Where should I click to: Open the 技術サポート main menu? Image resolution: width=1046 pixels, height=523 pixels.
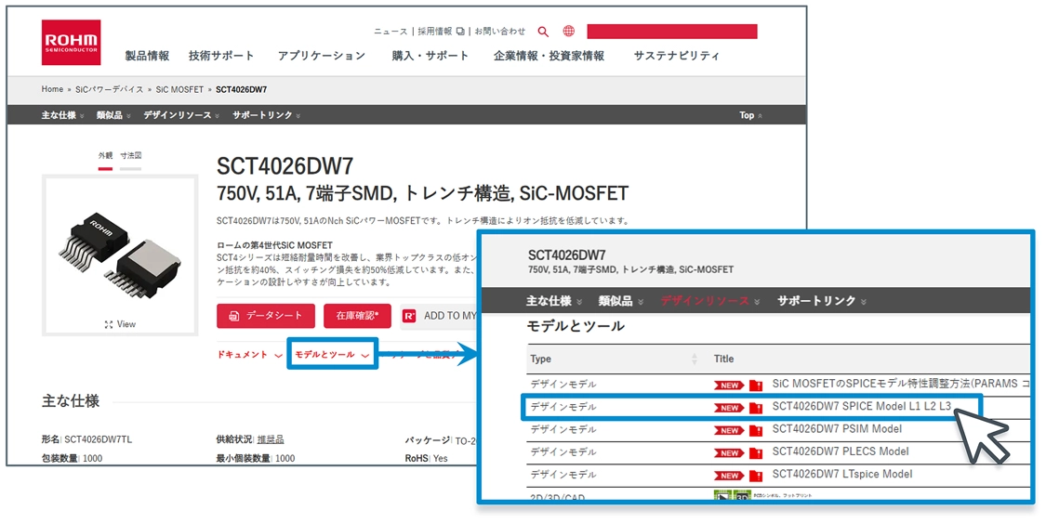(221, 56)
